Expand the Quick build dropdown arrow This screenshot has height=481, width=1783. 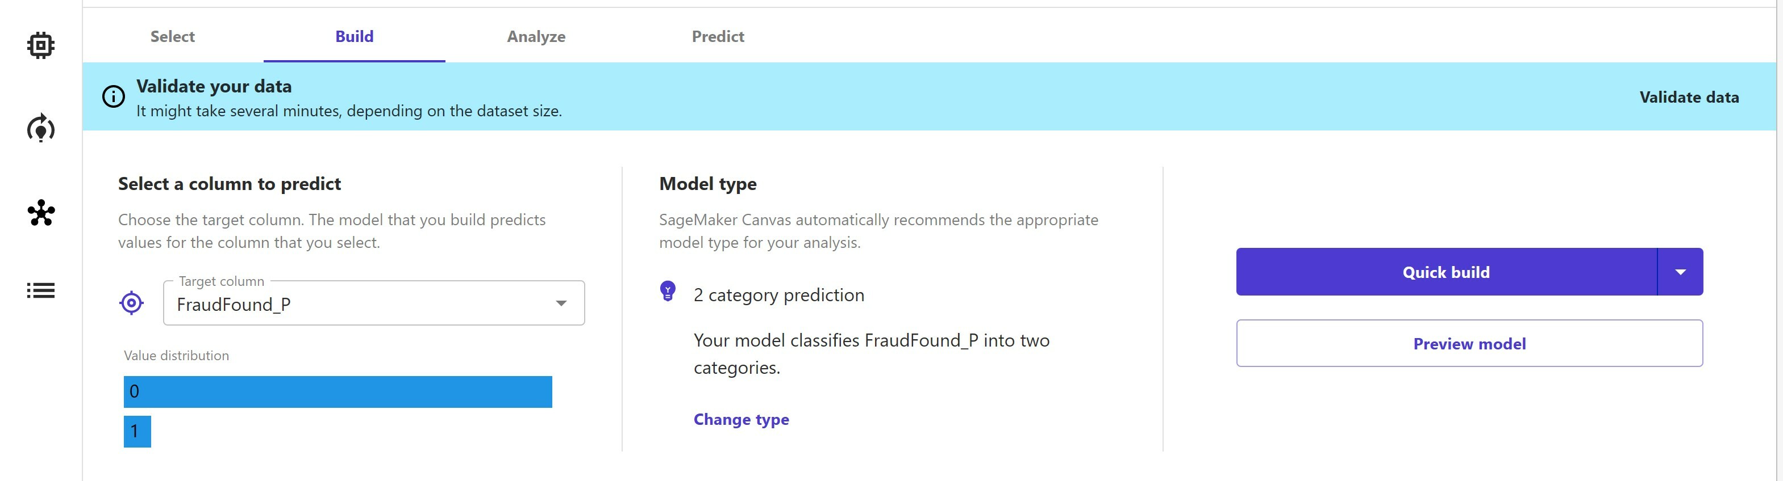1681,272
